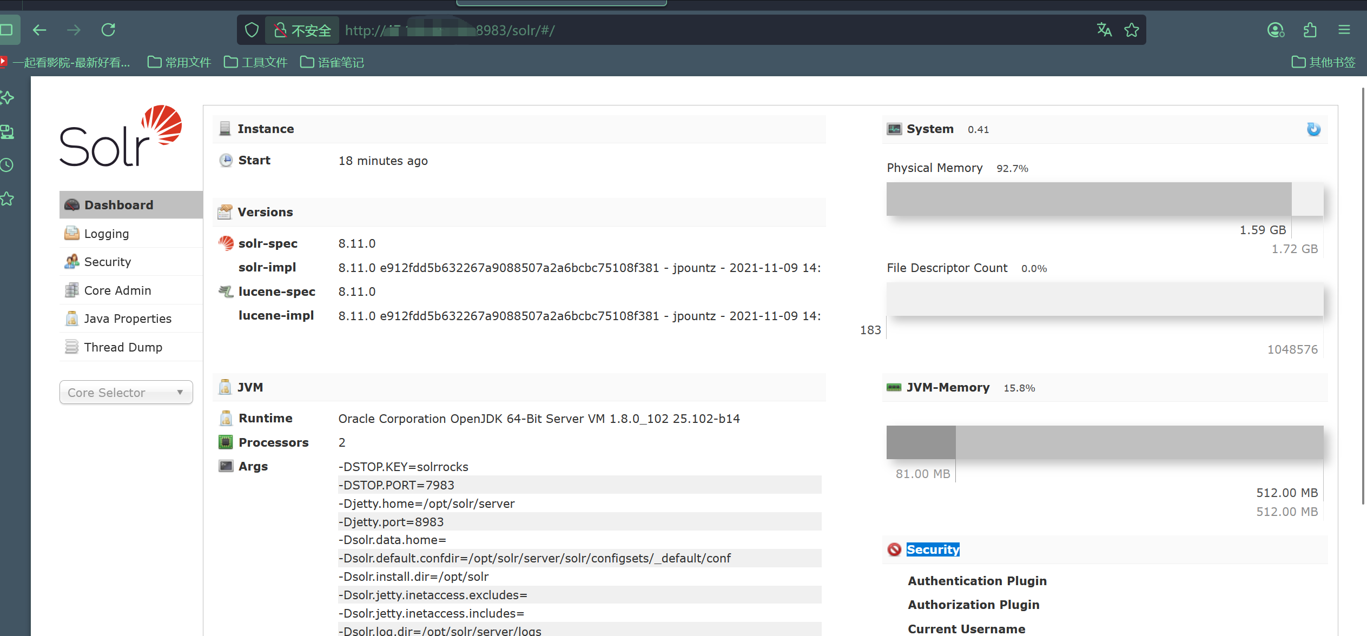This screenshot has width=1367, height=636.
Task: Click the highlighted Security heading
Action: 933,549
